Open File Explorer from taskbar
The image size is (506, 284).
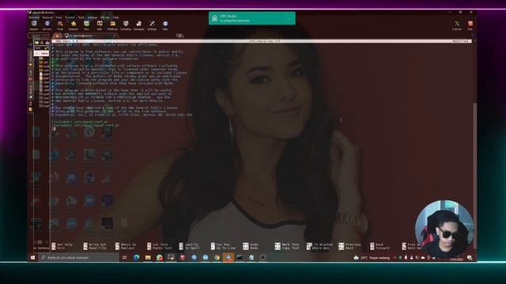click(x=148, y=258)
